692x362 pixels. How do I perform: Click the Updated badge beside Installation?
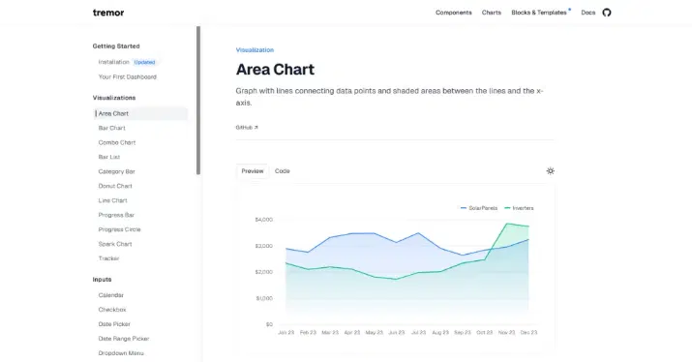pos(144,62)
